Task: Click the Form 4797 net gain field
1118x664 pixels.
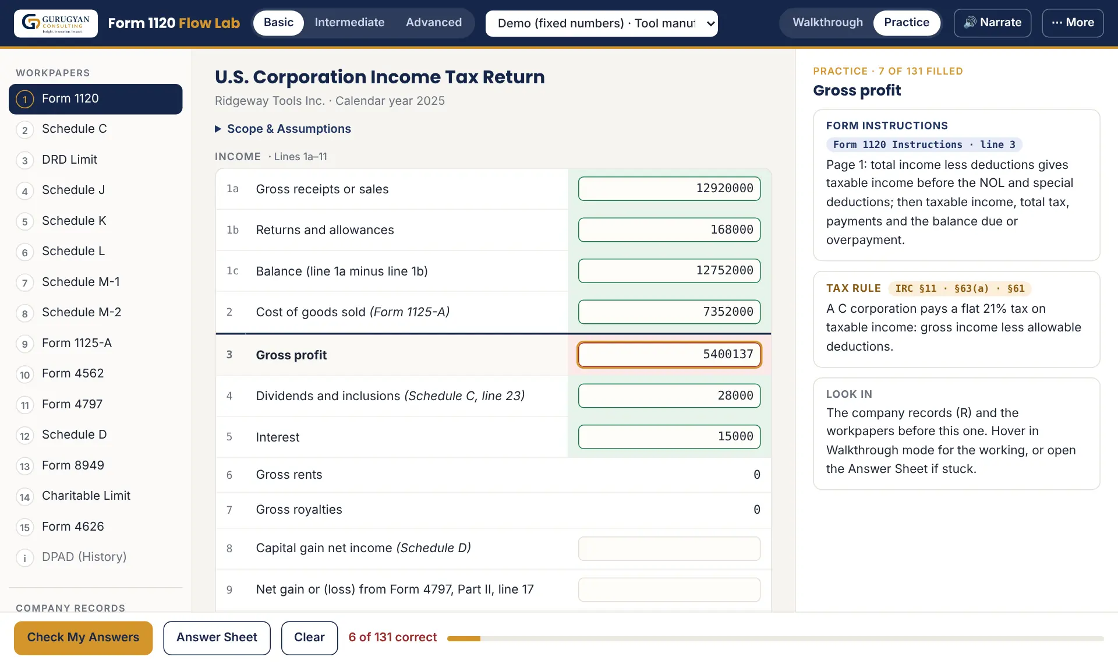Action: point(669,589)
